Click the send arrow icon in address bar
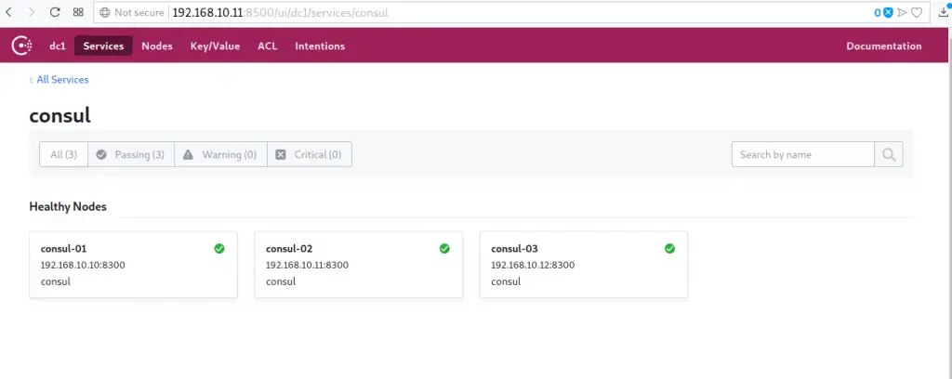This screenshot has width=952, height=379. coord(902,12)
